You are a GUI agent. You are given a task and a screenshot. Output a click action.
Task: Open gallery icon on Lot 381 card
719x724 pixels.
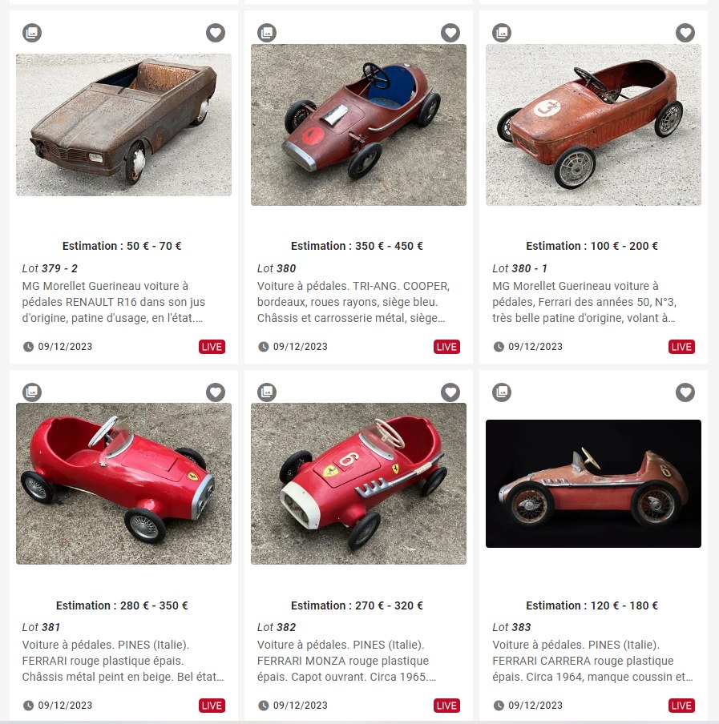point(32,392)
